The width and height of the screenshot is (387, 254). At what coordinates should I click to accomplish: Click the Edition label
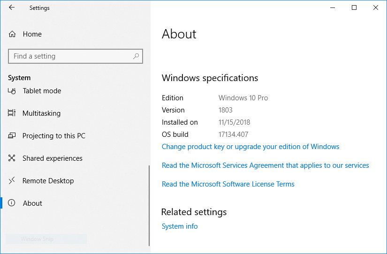coord(173,98)
